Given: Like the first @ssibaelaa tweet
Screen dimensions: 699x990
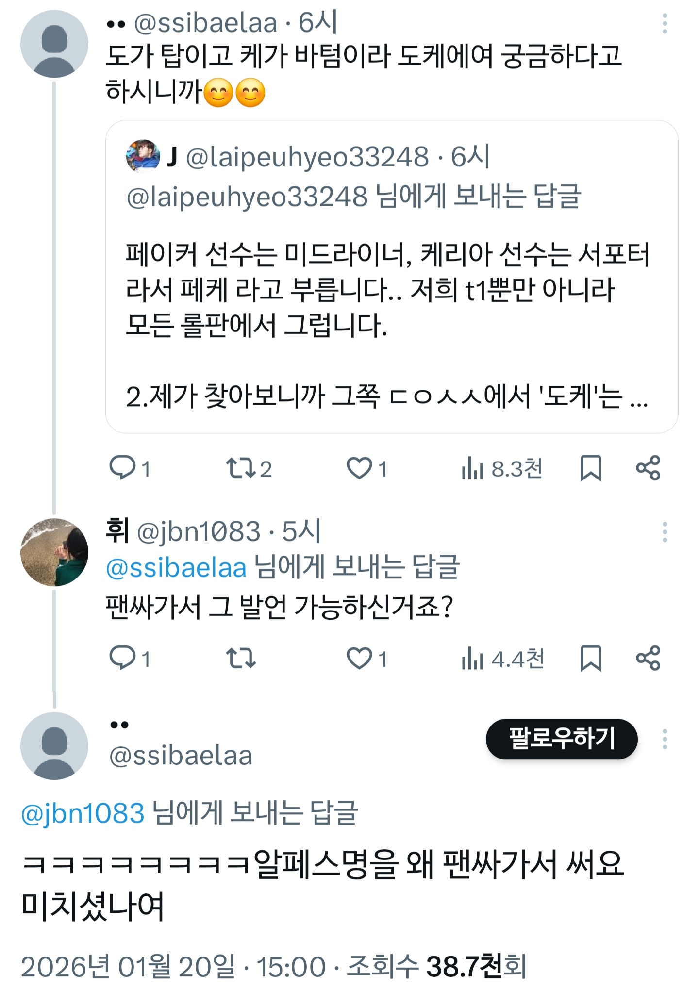Looking at the screenshot, I should pos(359,468).
